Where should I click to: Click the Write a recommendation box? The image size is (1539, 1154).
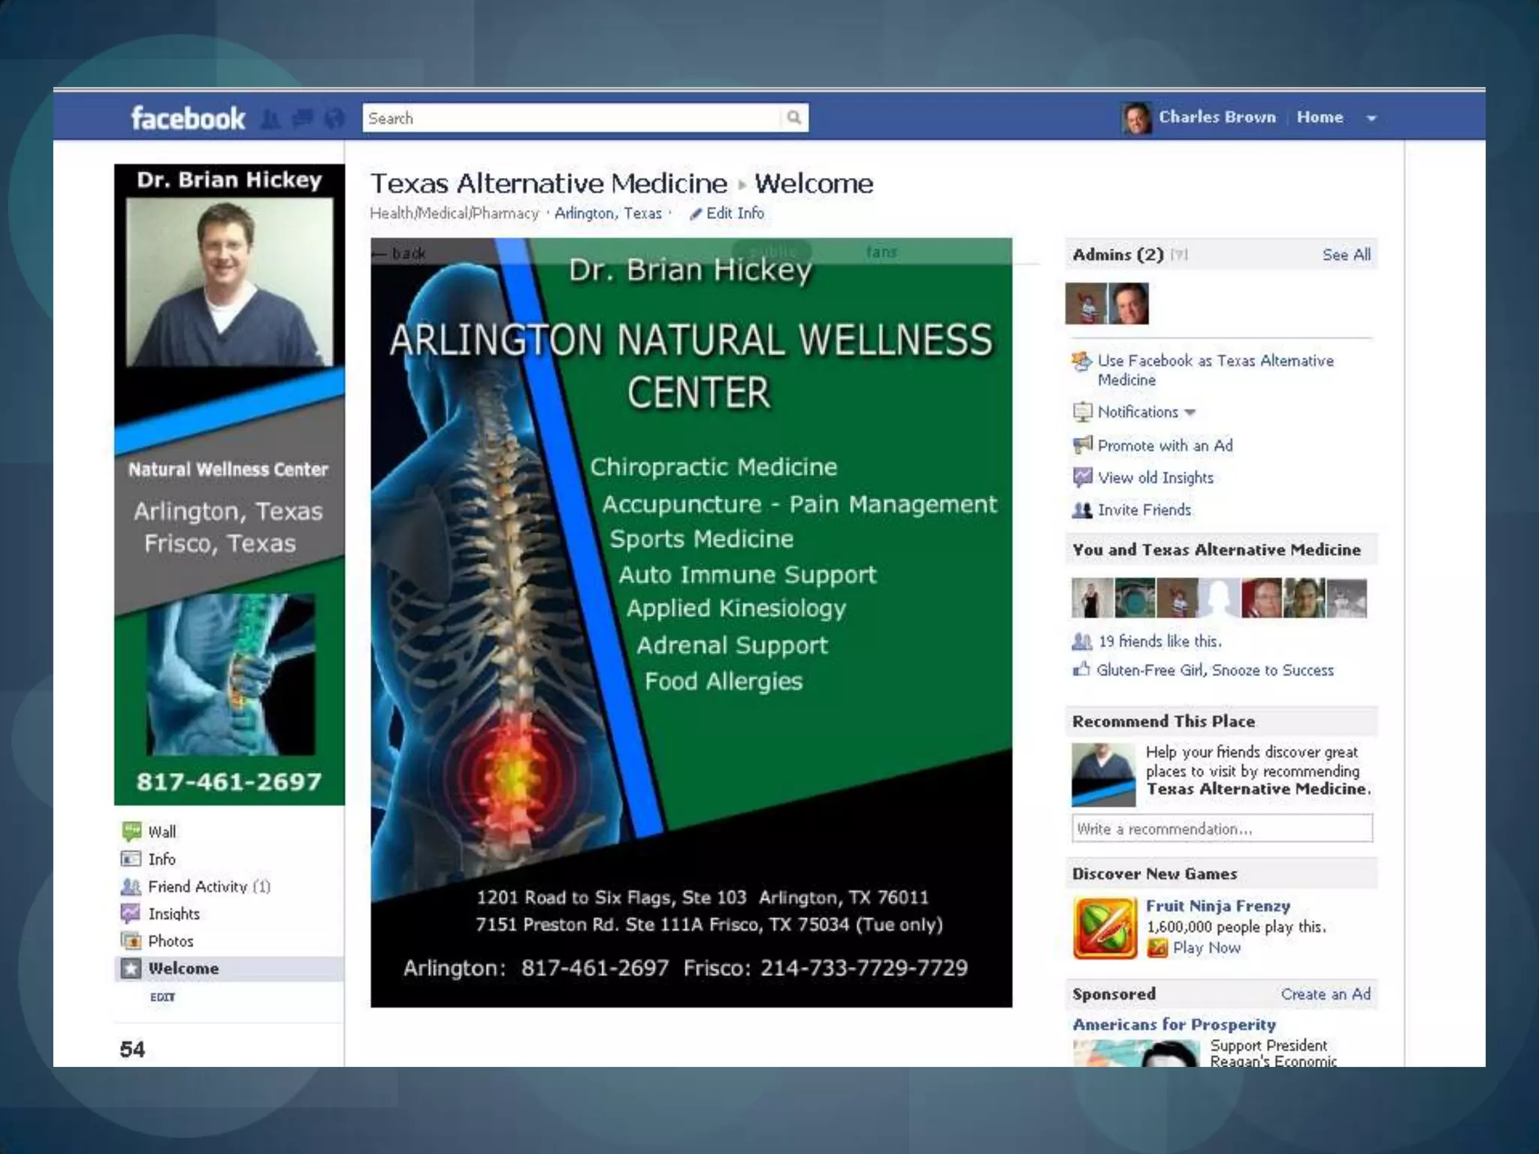(x=1221, y=829)
